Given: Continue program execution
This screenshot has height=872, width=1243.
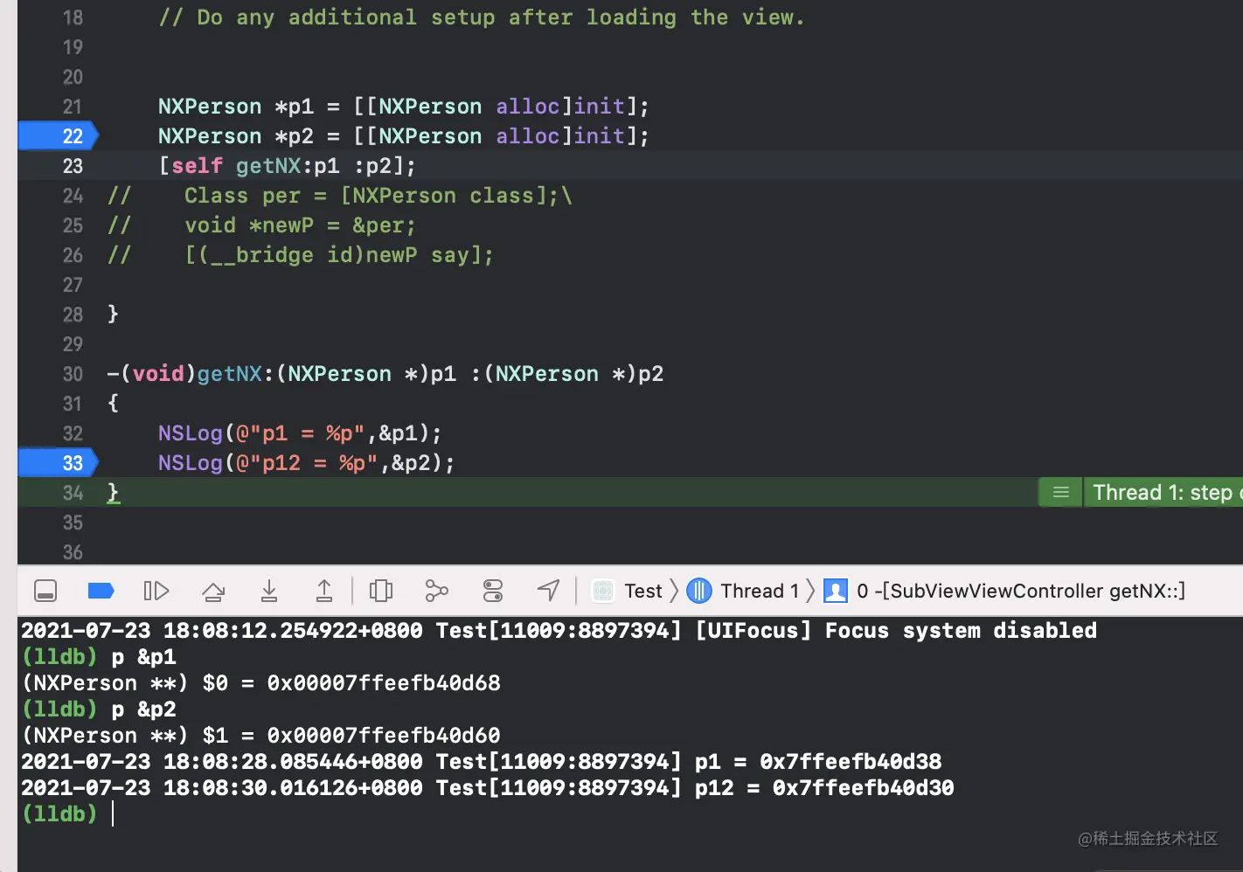Looking at the screenshot, I should click(156, 592).
